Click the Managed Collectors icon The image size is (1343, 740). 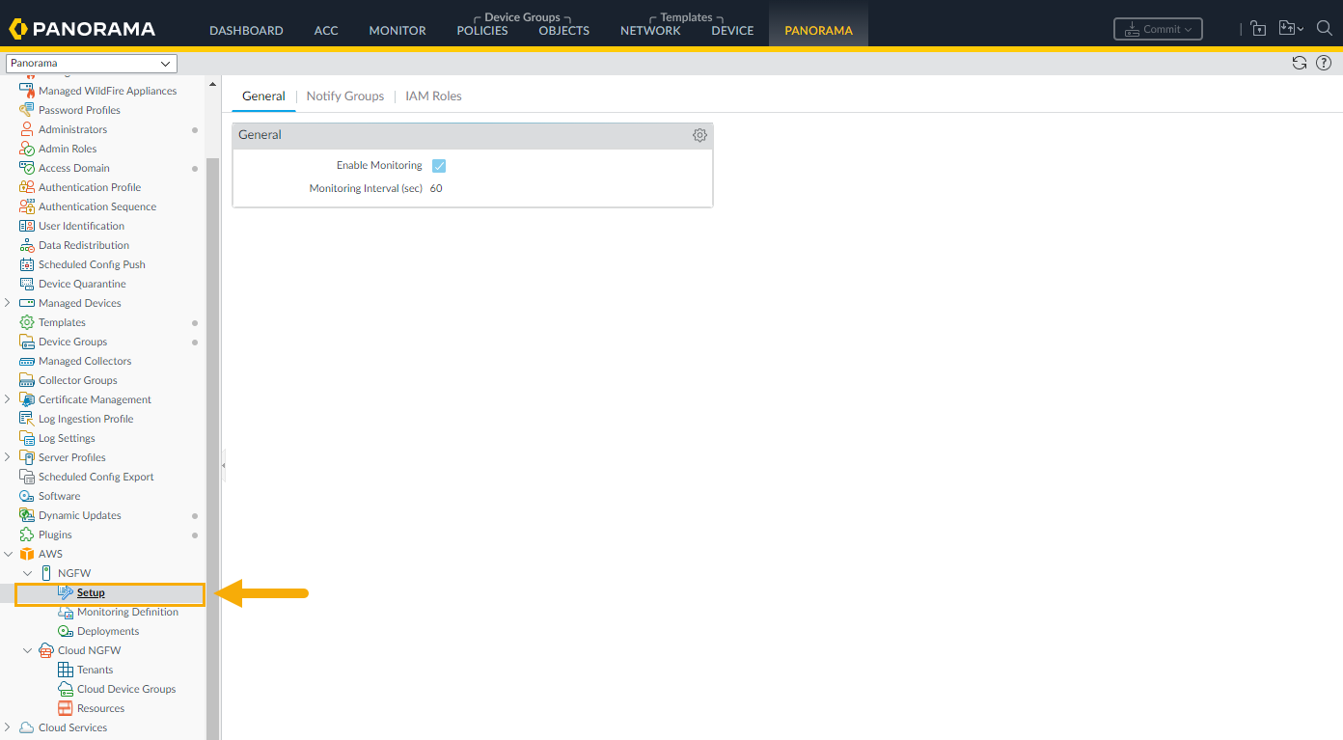pos(27,361)
